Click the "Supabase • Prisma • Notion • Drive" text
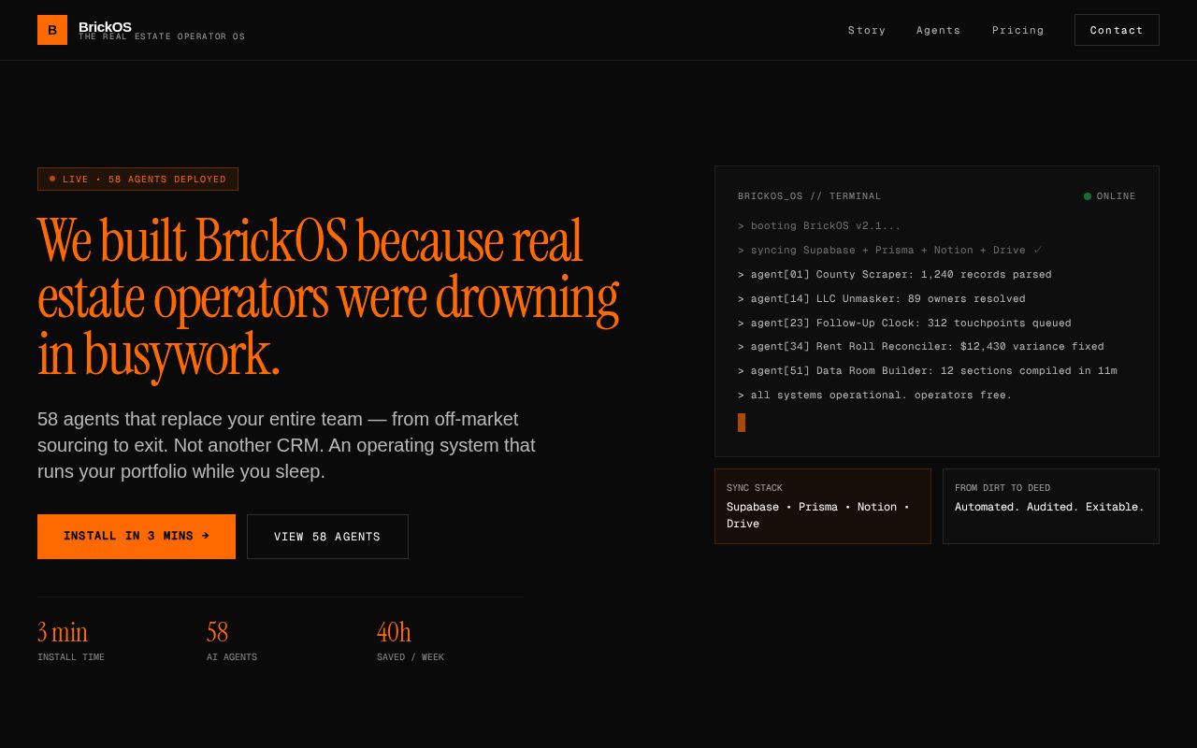 coord(818,515)
